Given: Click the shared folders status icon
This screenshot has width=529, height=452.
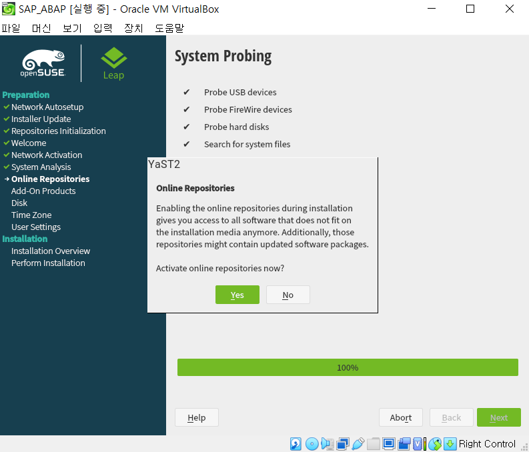Looking at the screenshot, I should click(373, 444).
